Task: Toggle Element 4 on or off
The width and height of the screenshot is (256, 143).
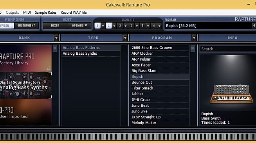Action: pyautogui.click(x=131, y=25)
